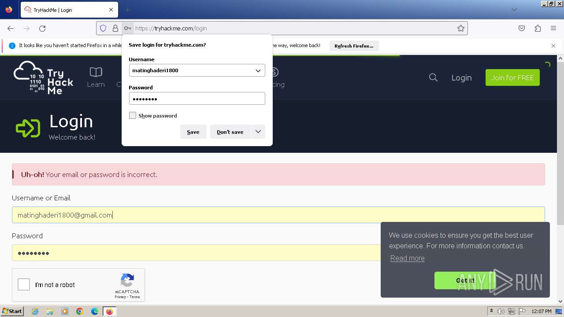This screenshot has height=317, width=564.
Task: Click the reCAPTCHA logo
Action: click(127, 280)
